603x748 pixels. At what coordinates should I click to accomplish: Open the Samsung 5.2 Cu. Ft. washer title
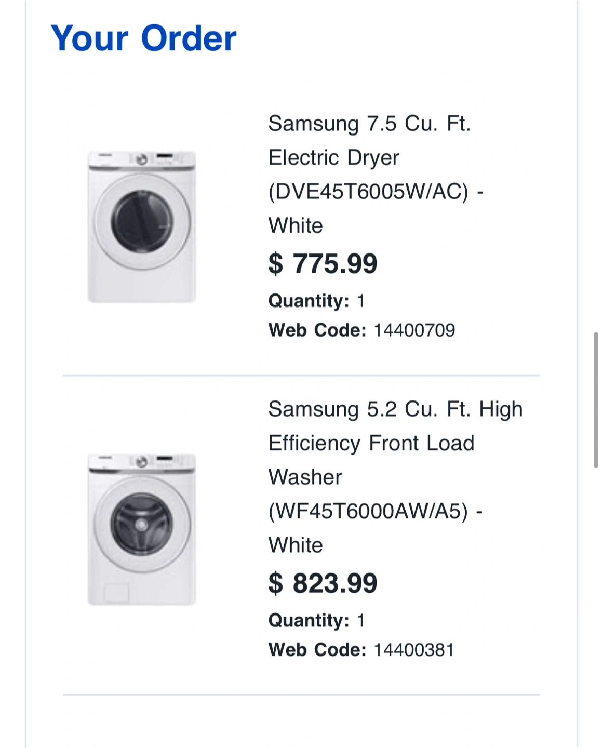pyautogui.click(x=395, y=409)
